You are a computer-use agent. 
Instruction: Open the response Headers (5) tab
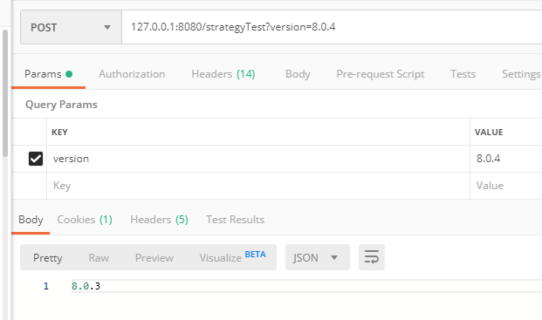159,220
